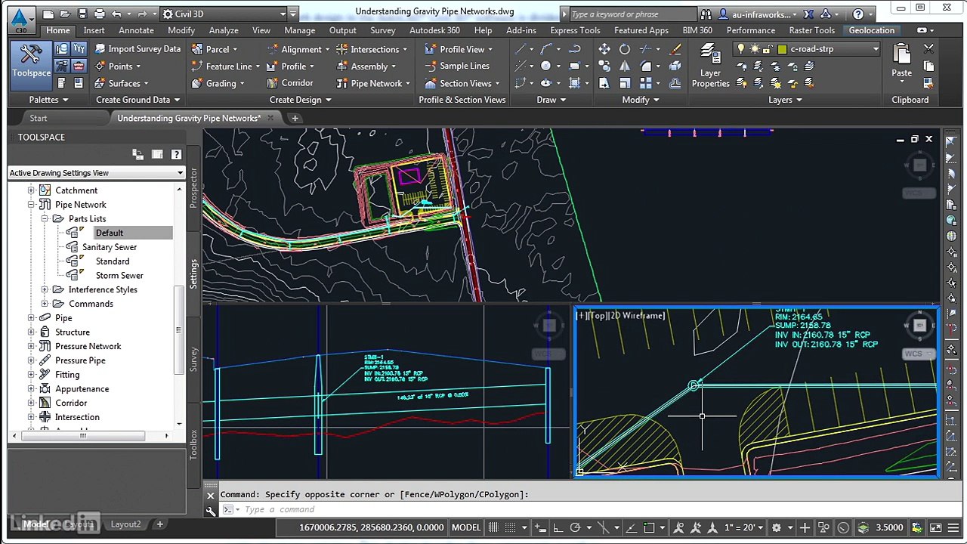Click the New drawing icon in quick access
Screen dimensions: 967x544
[x=48, y=14]
